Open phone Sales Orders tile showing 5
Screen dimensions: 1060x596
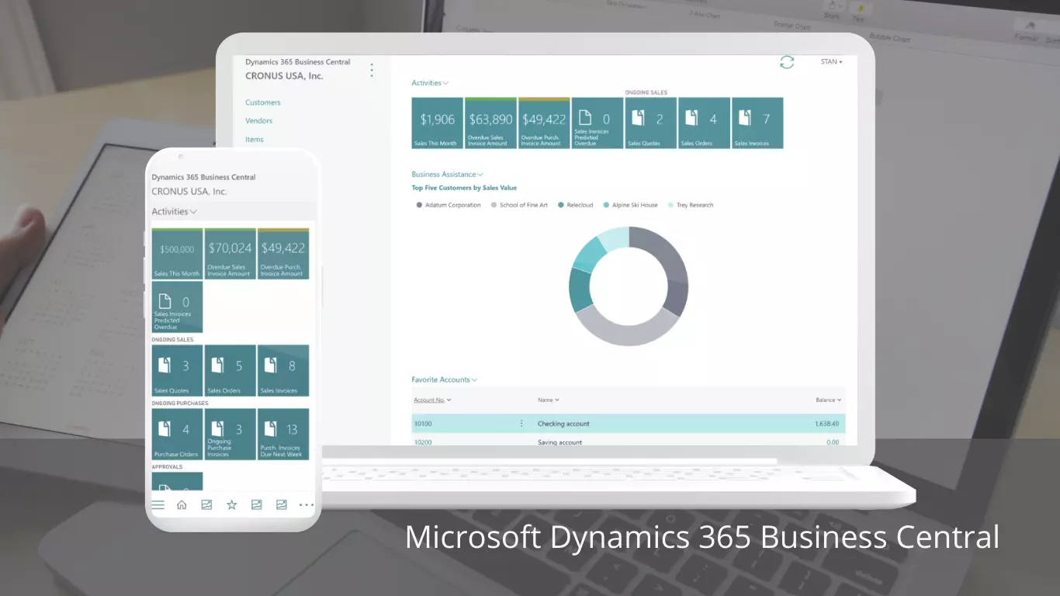[x=230, y=370]
